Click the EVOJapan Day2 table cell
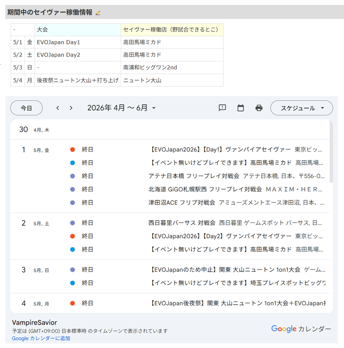This screenshot has width=344, height=348. (78, 55)
